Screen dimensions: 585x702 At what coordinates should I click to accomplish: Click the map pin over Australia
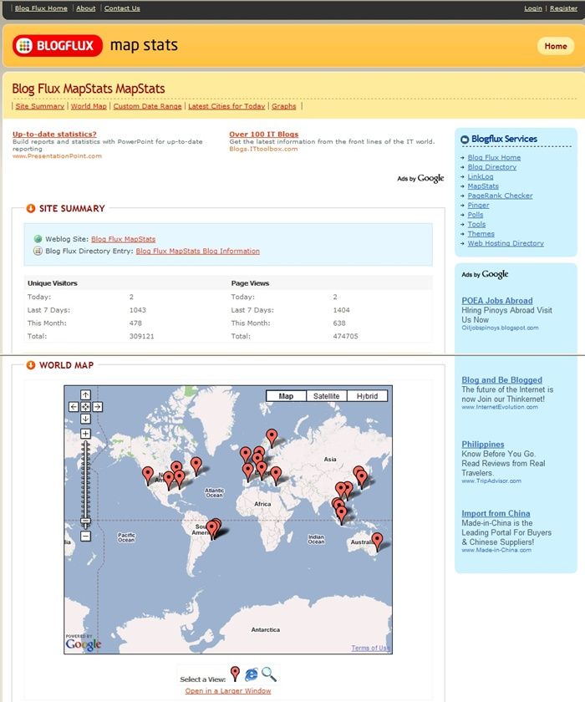tap(377, 542)
